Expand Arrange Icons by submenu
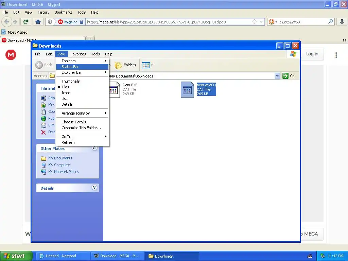The height and width of the screenshot is (261, 348). point(82,113)
